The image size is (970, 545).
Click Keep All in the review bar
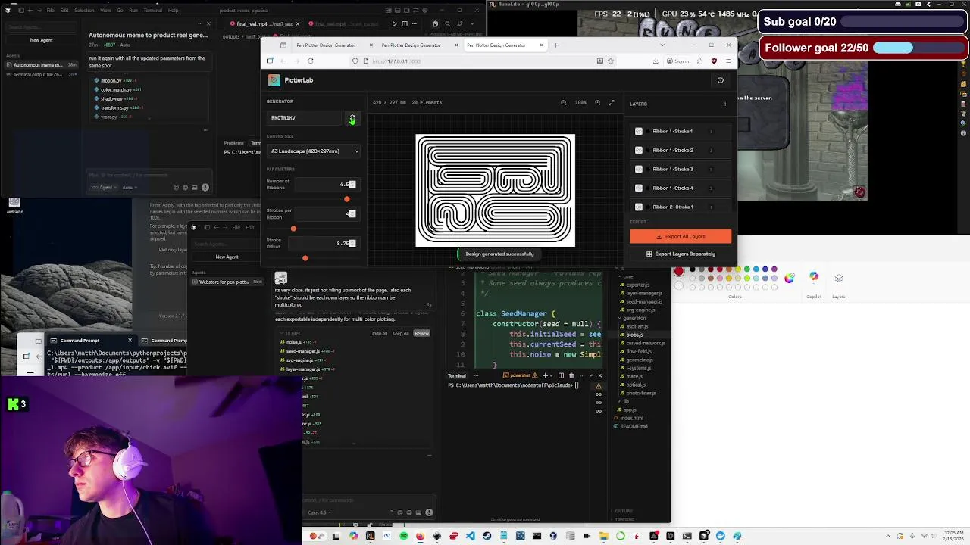point(401,334)
